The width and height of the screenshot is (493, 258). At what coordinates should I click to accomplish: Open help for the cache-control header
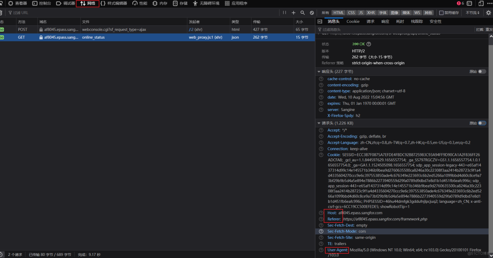point(321,79)
